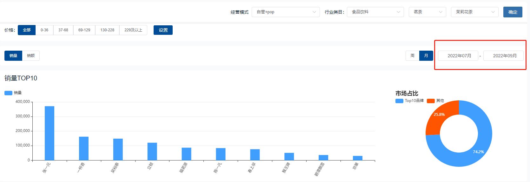Expand the 茉莉花茶 dropdown
Viewport: 530px width, 182px height.
(475, 12)
